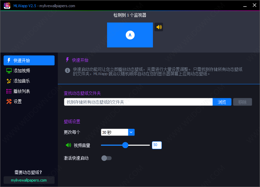Open the 更改每个 interval dropdown arrow
This screenshot has height=187, width=260.
pos(131,132)
